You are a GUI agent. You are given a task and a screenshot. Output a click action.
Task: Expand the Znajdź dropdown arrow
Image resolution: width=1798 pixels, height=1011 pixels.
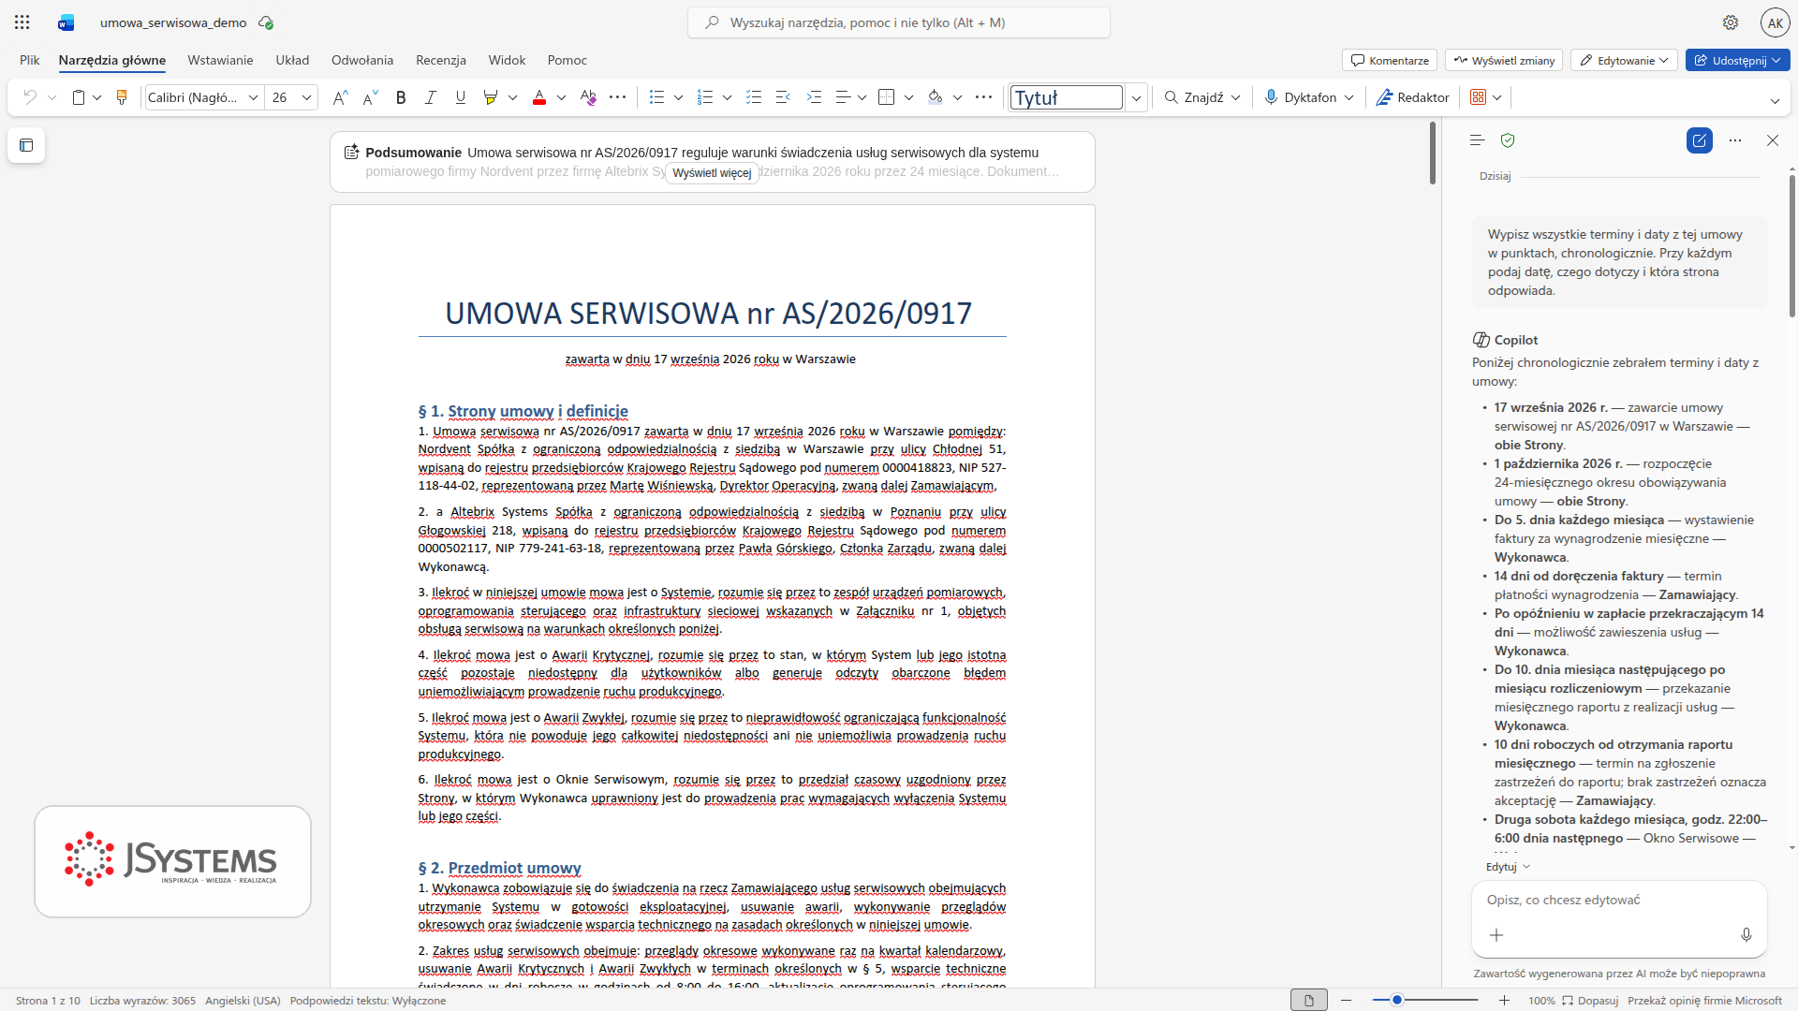[1236, 97]
